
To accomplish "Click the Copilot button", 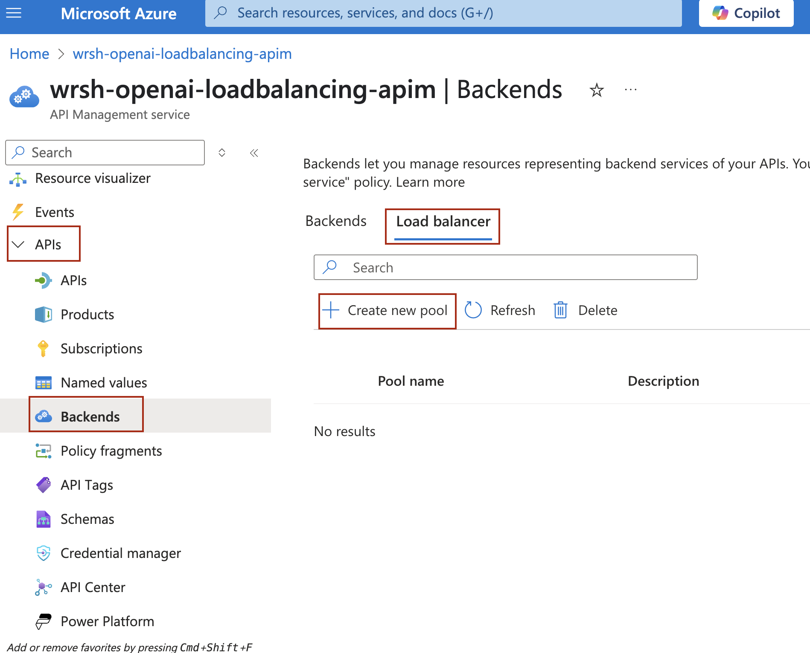I will click(746, 13).
